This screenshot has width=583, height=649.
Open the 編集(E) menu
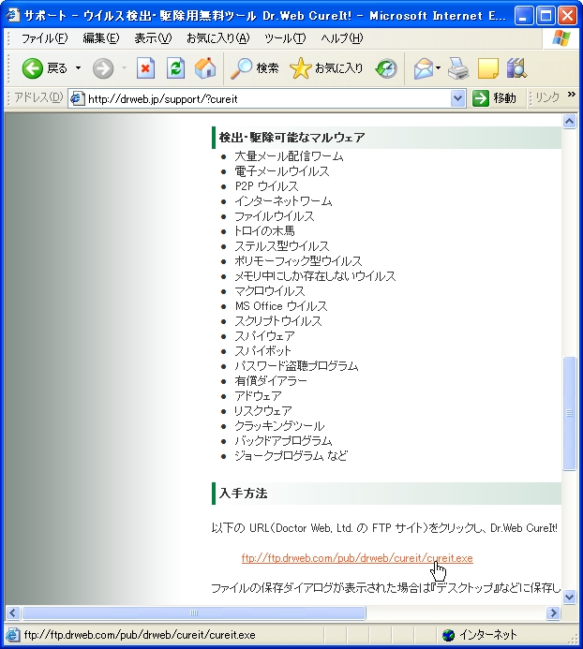click(100, 38)
